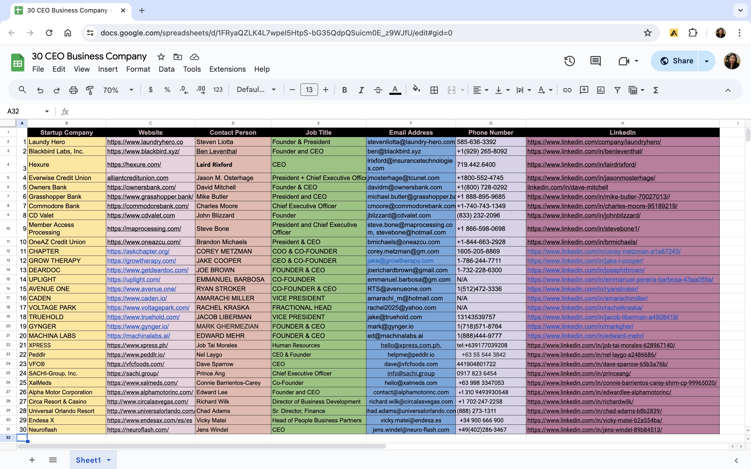This screenshot has width=751, height=469.
Task: Click the Insert link icon
Action: coord(567,90)
